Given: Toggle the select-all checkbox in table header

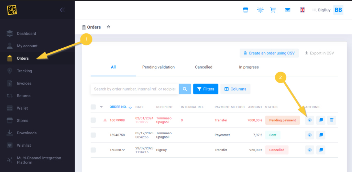Looking at the screenshot, I should pyautogui.click(x=93, y=107).
